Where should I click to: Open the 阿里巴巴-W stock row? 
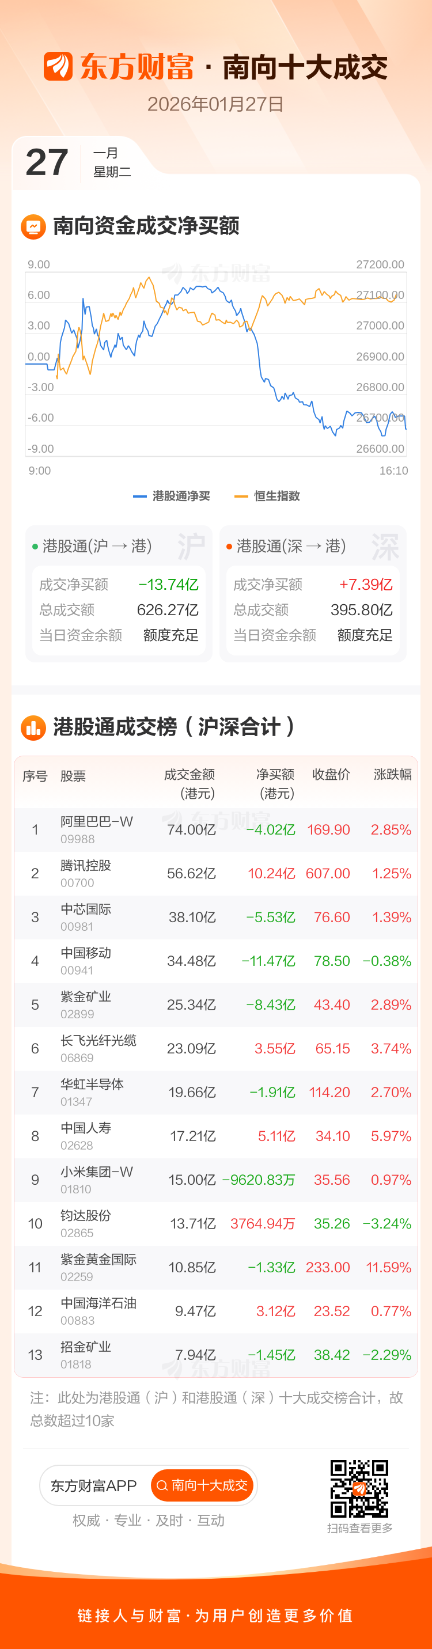pos(97,829)
